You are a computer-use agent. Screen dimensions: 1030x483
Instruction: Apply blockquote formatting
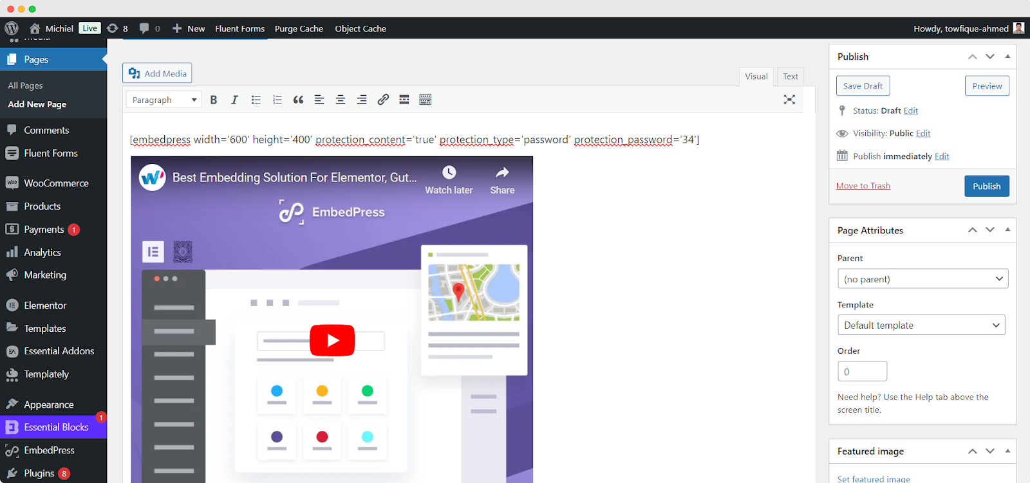pos(298,100)
